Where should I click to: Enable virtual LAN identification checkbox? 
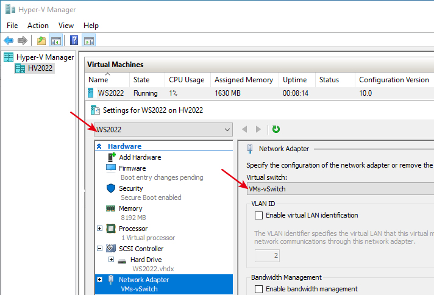(x=258, y=215)
